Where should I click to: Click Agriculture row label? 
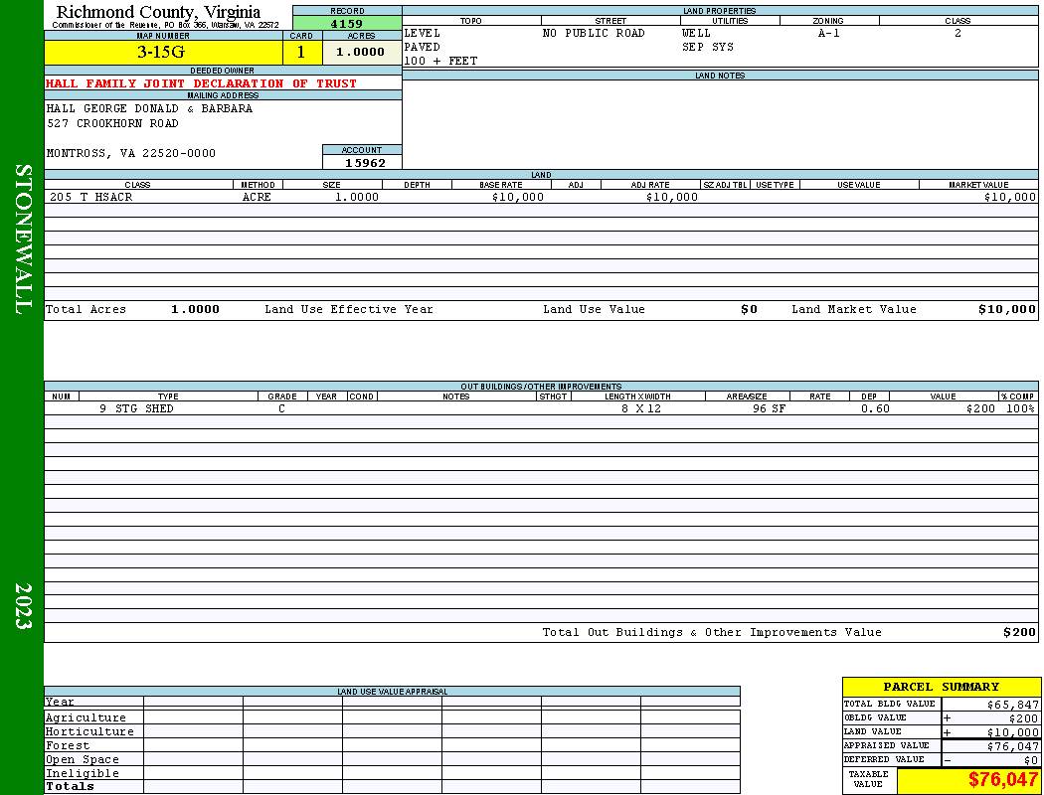[x=86, y=717]
